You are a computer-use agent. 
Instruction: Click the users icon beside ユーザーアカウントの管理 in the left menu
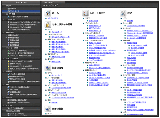tap(9, 17)
